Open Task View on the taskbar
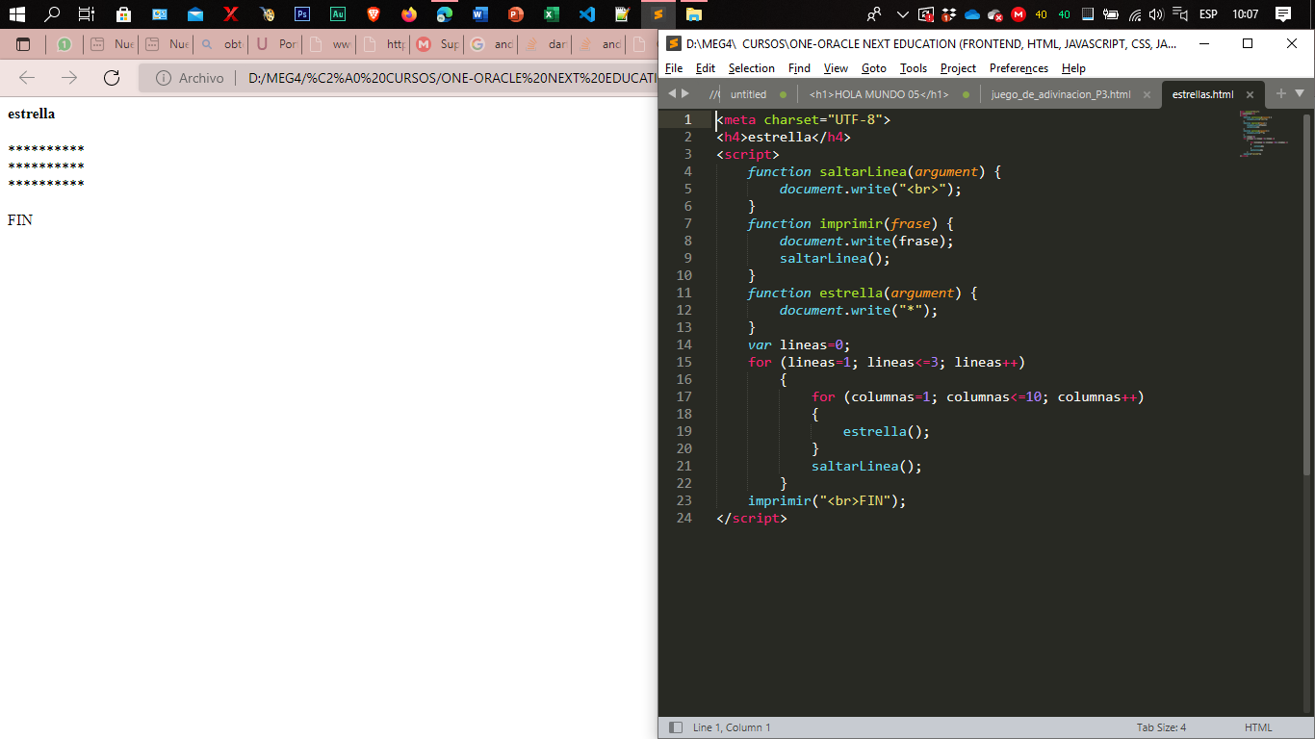1315x739 pixels. coord(86,14)
